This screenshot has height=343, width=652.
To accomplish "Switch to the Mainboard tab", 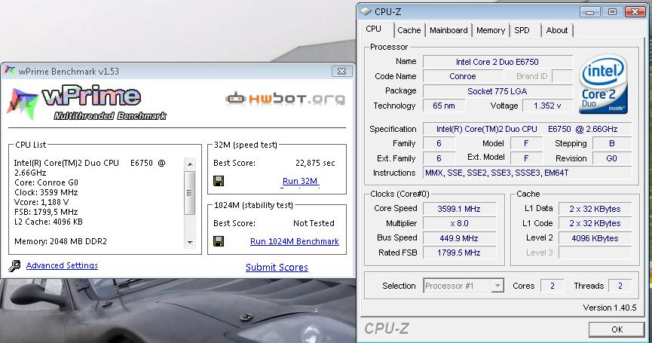I will pyautogui.click(x=448, y=30).
